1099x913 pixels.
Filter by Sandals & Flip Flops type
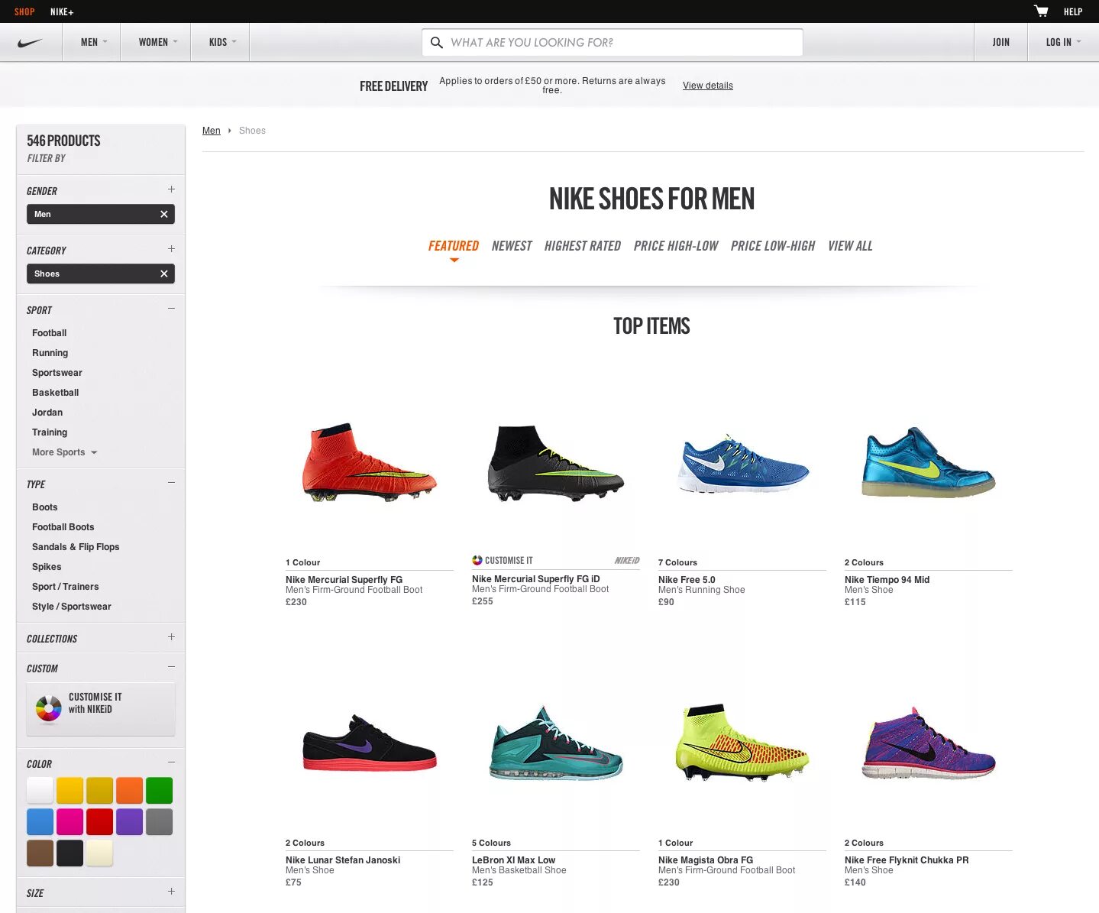coord(76,547)
